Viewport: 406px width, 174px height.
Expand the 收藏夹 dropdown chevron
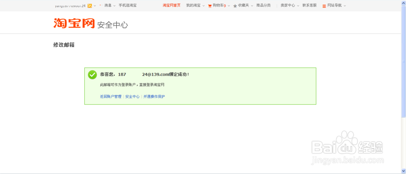252,6
